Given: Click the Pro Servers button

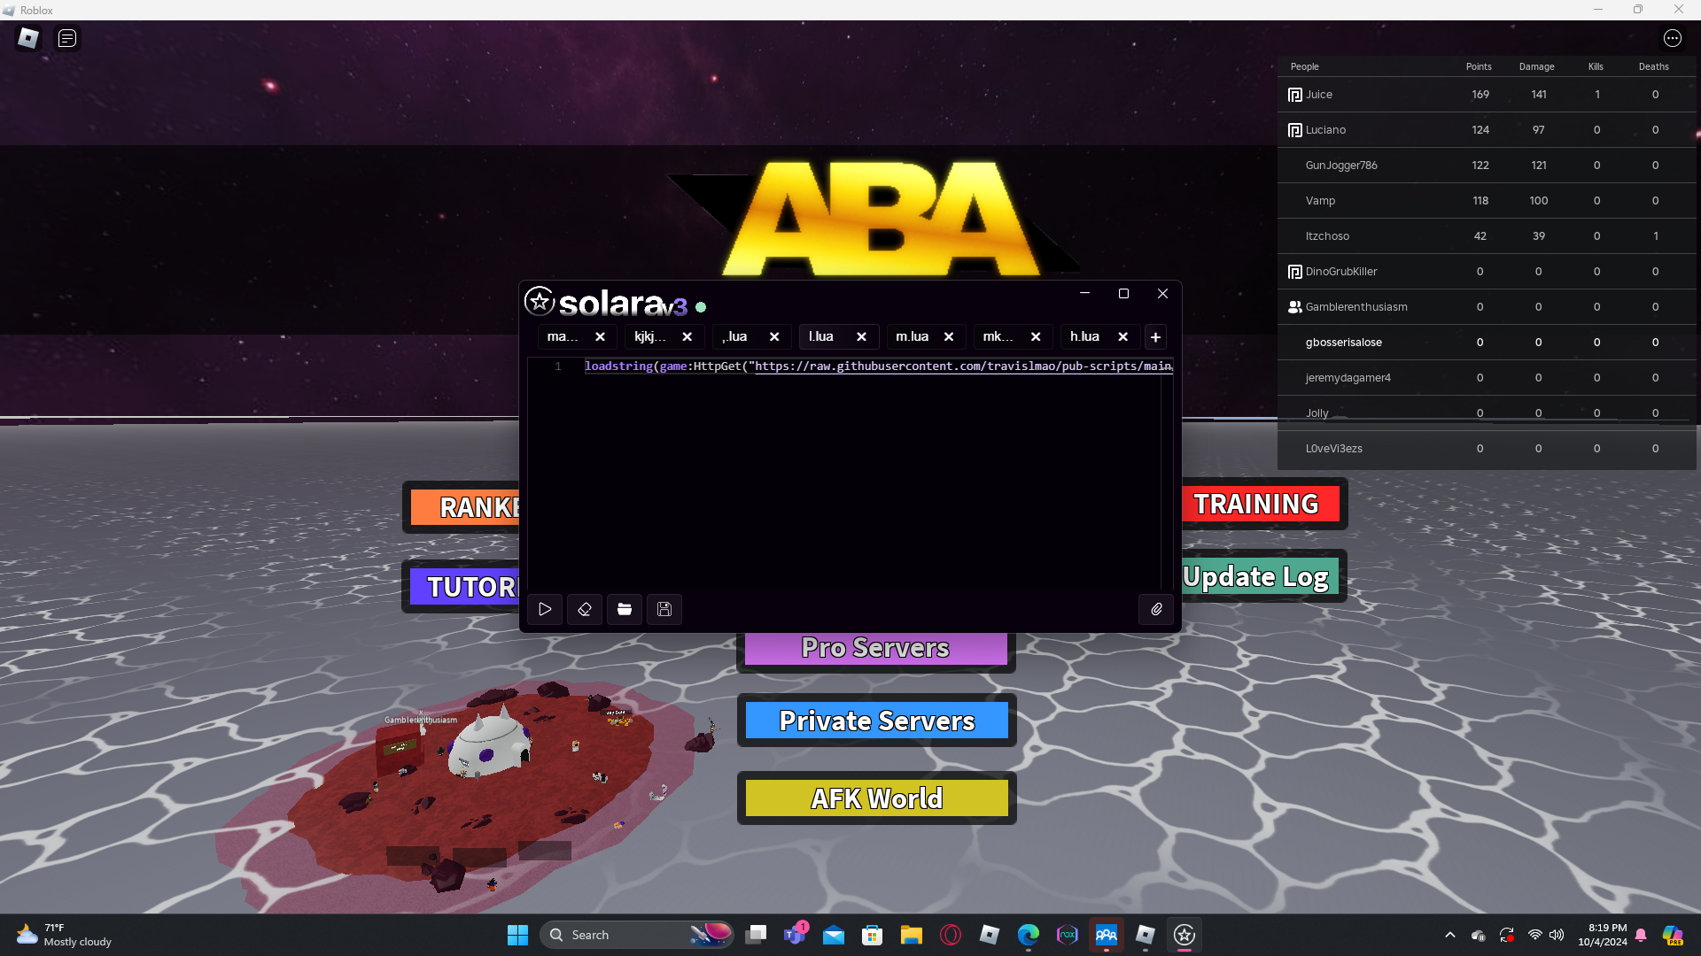Looking at the screenshot, I should (877, 649).
